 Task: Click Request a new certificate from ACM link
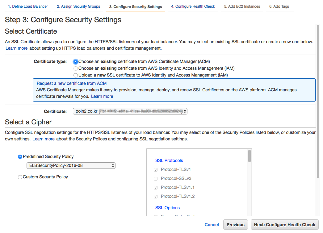[72, 84]
